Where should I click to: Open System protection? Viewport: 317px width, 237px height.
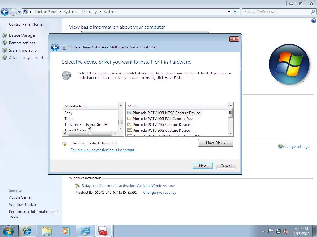24,50
